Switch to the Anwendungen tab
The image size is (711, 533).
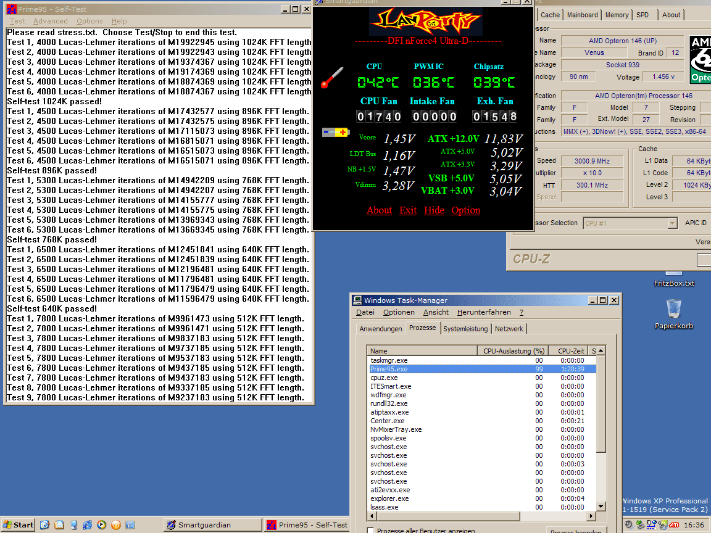click(x=380, y=329)
